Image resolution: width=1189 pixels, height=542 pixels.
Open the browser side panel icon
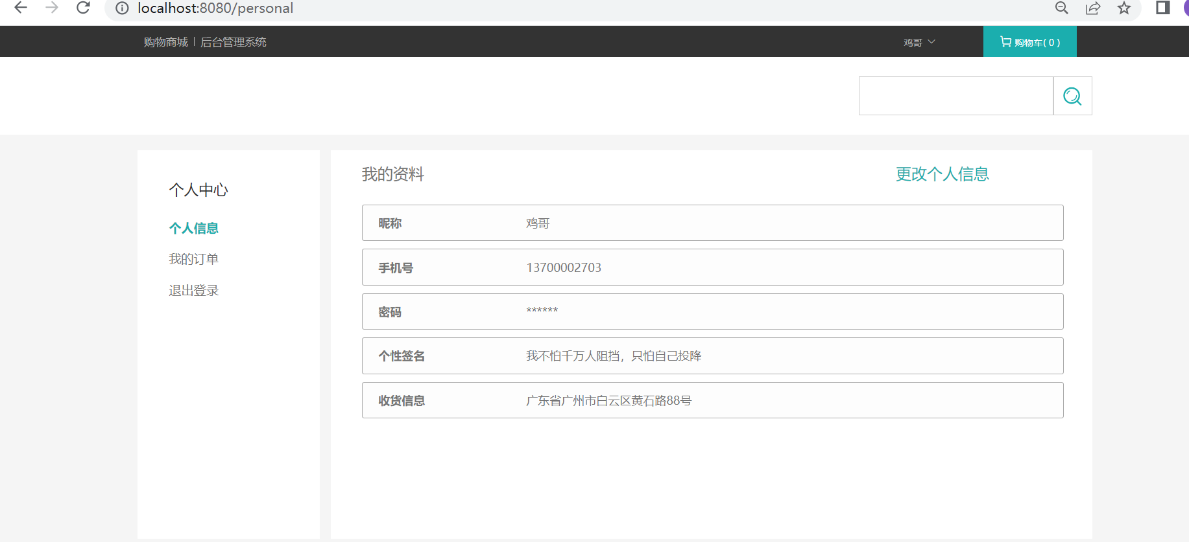[x=1163, y=8]
